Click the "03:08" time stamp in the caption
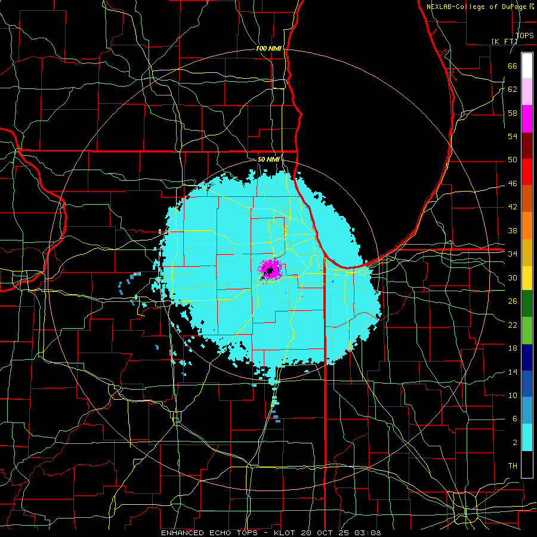 pyautogui.click(x=368, y=533)
